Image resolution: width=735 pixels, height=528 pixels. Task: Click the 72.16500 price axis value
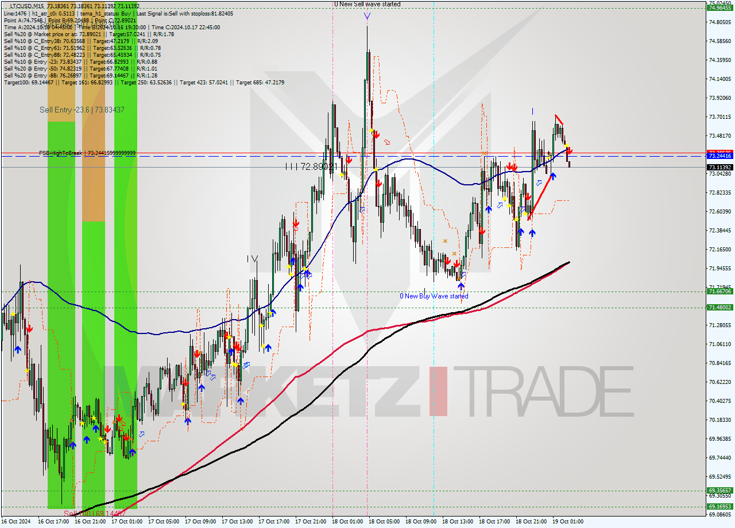pos(719,249)
